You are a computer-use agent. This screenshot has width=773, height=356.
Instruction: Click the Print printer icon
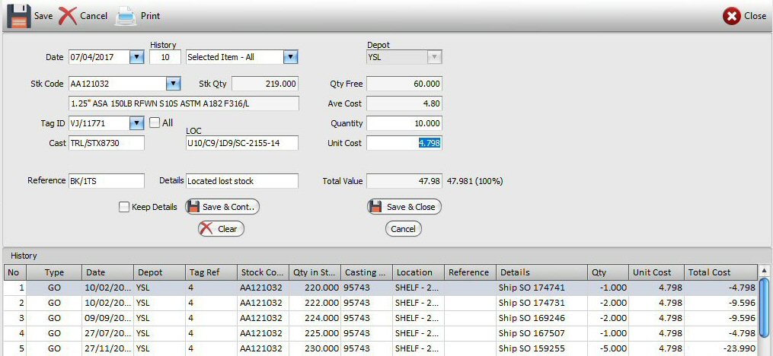coord(125,16)
